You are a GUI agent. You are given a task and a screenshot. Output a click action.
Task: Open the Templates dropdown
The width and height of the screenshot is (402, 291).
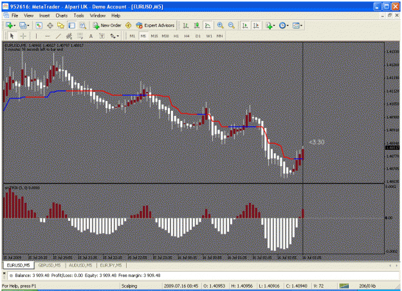pyautogui.click(x=297, y=25)
